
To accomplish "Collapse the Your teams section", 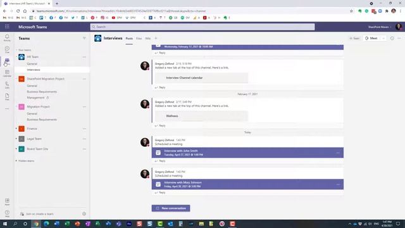I will coord(16,50).
